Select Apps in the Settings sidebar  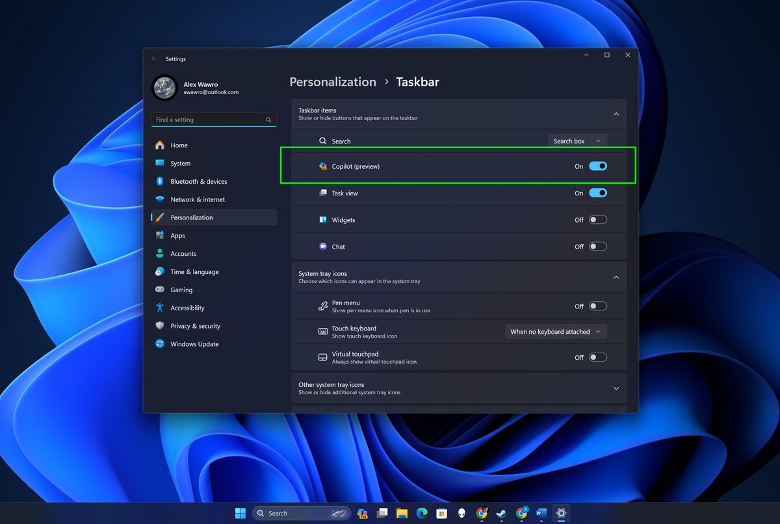click(x=176, y=235)
